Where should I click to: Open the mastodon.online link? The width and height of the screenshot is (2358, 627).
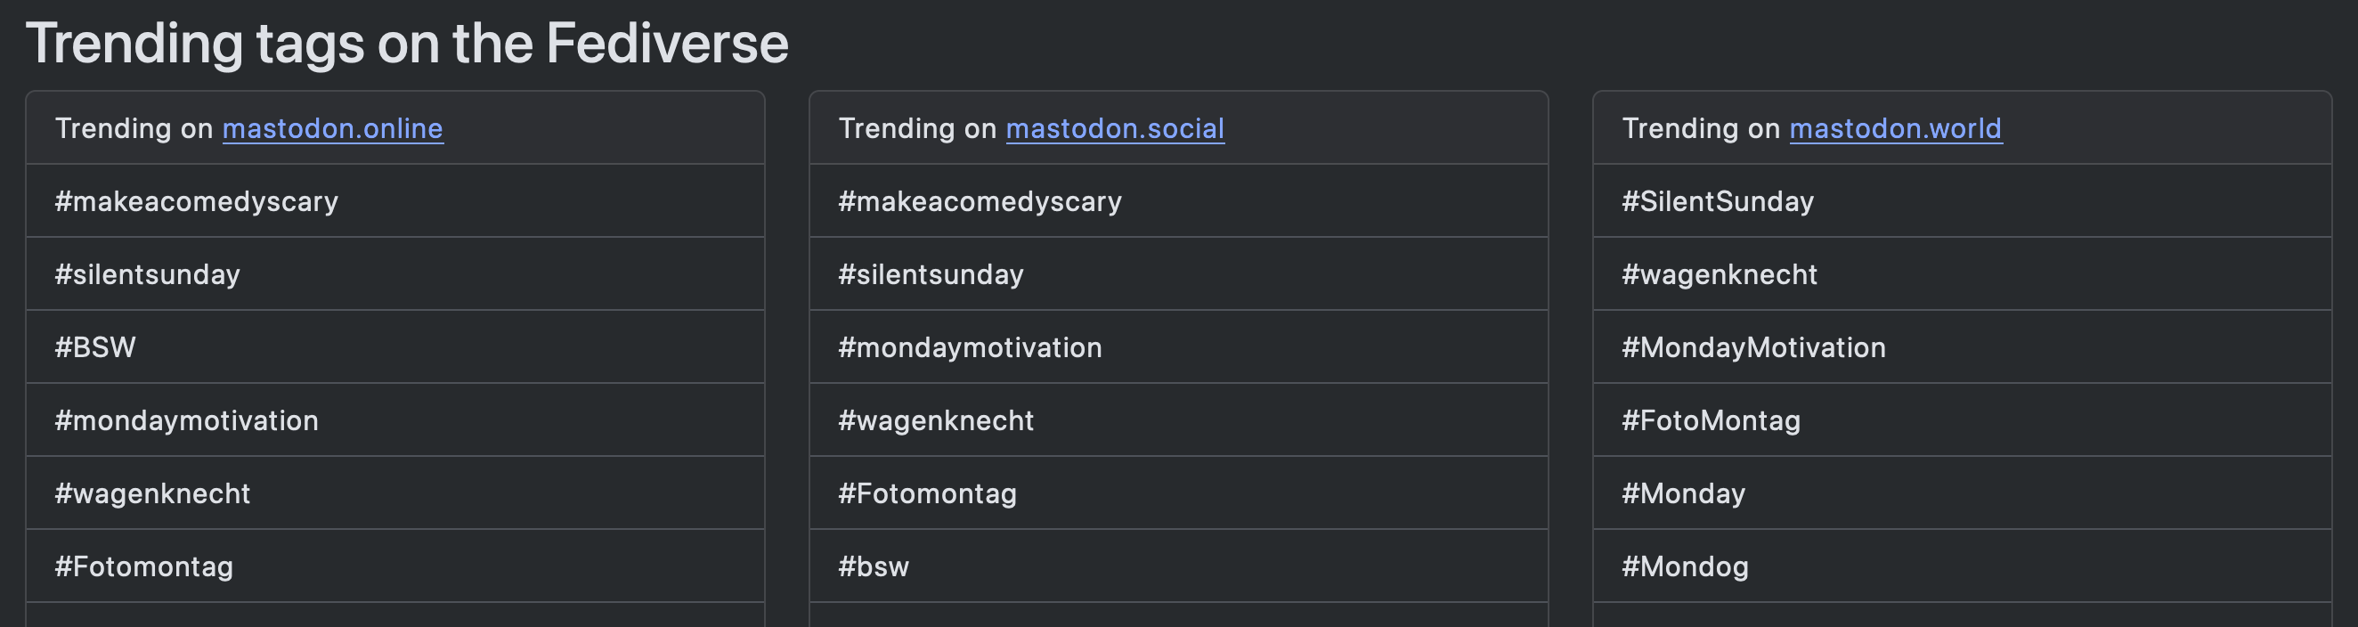332,128
